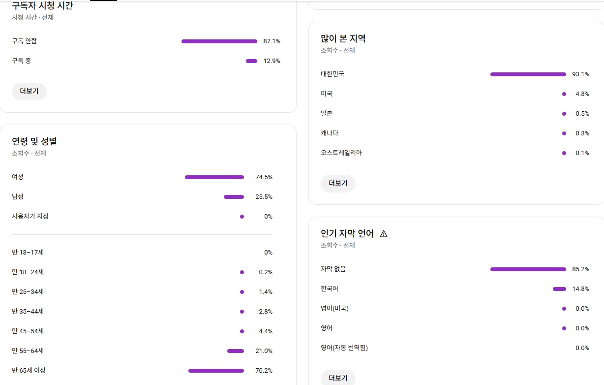Click the purple dot in the 캐나다 row
Viewport: 604px width, 385px height.
[x=564, y=133]
